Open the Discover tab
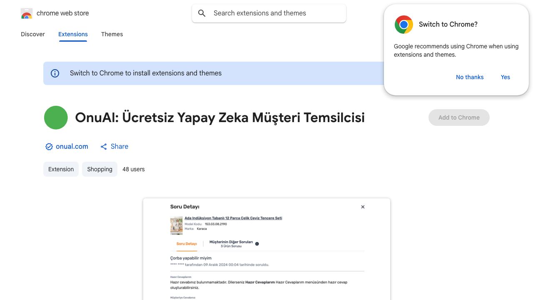The image size is (533, 300). pyautogui.click(x=33, y=34)
